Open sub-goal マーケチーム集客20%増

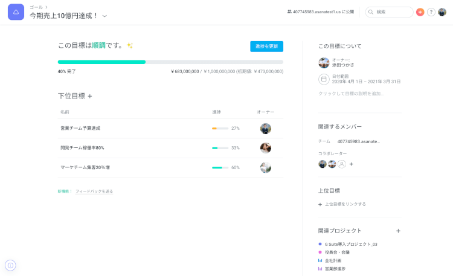tap(85, 167)
